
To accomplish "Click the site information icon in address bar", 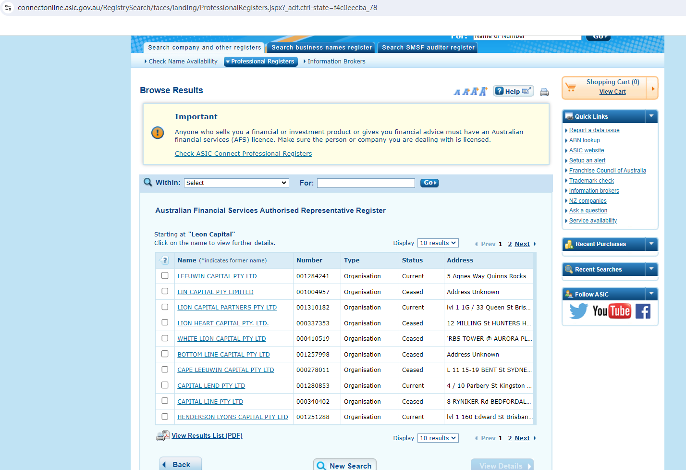I will click(8, 8).
